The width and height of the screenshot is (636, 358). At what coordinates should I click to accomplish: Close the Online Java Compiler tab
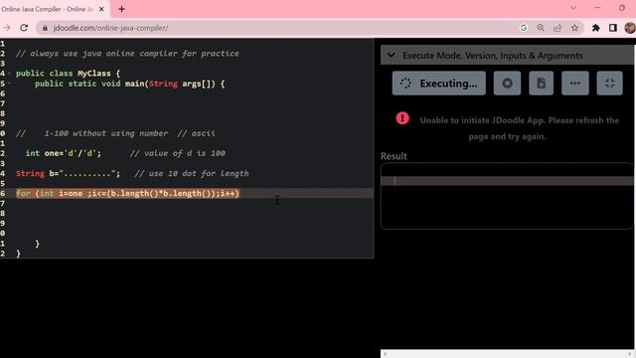click(x=101, y=9)
